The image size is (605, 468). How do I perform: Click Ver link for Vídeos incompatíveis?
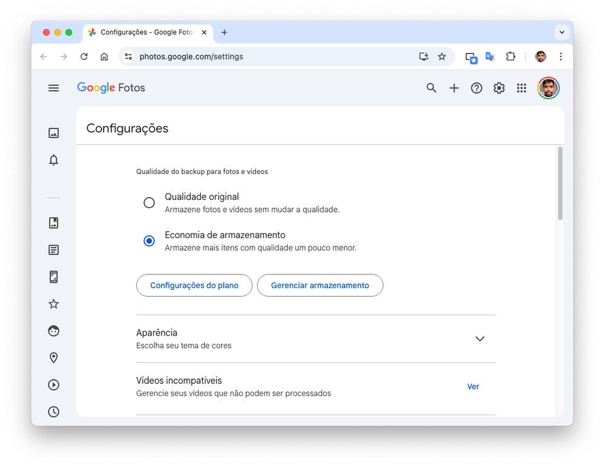pyautogui.click(x=473, y=386)
